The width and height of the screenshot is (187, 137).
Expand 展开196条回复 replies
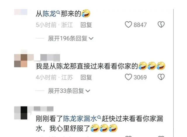tap(71, 38)
